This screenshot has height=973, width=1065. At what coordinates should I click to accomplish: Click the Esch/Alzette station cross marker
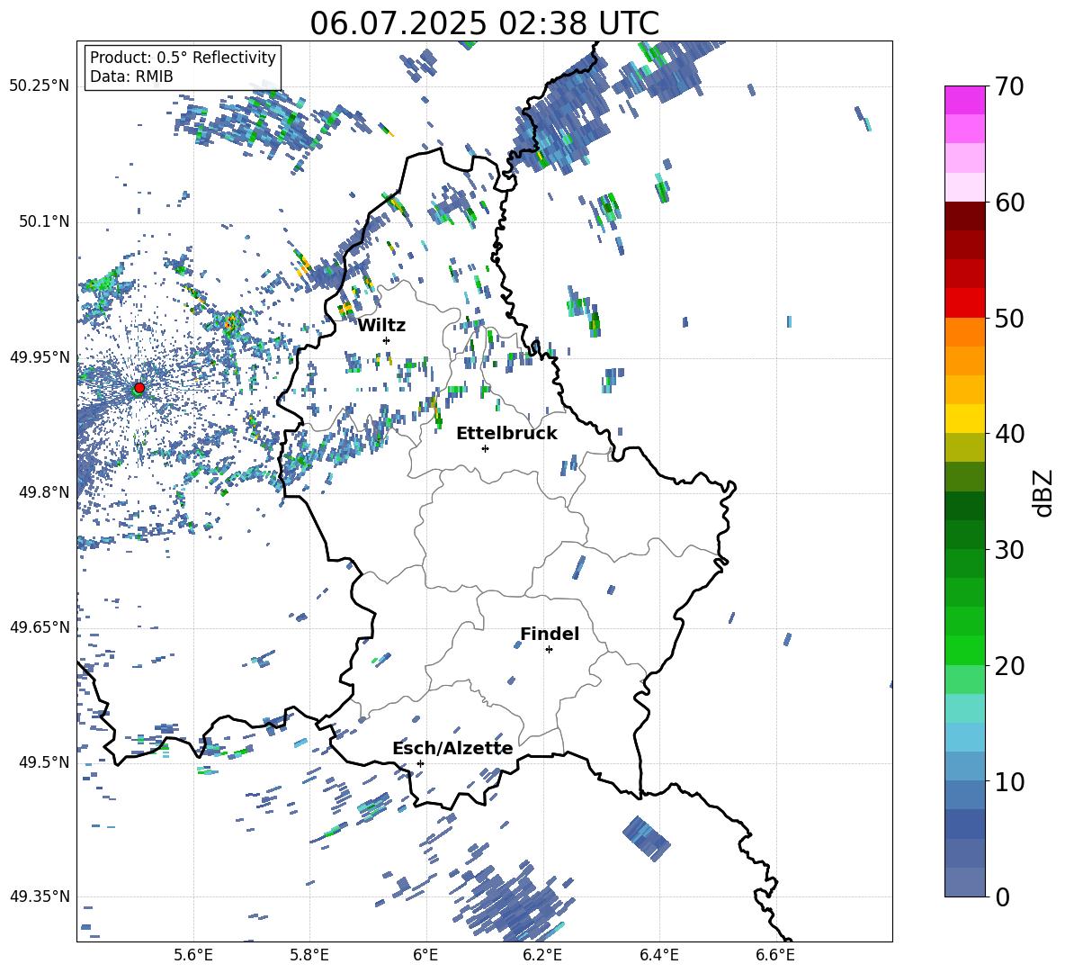click(x=420, y=763)
